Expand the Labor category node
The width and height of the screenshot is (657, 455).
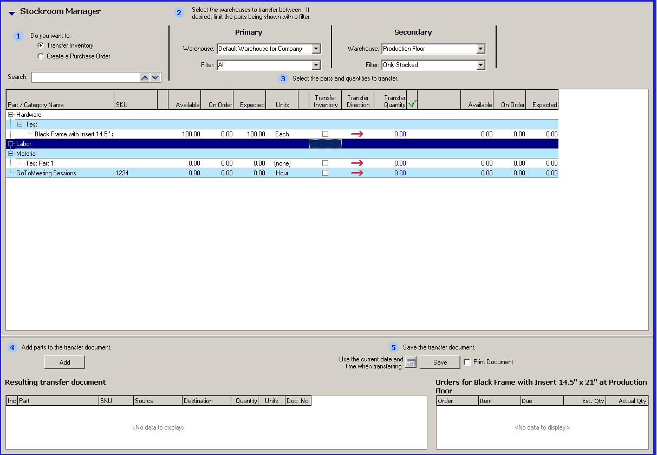11,144
